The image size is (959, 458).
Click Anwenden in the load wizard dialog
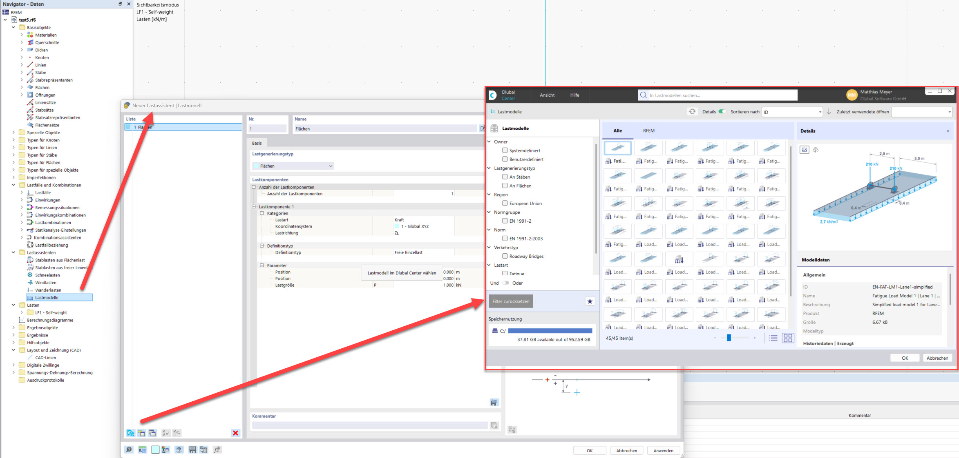[x=663, y=450]
